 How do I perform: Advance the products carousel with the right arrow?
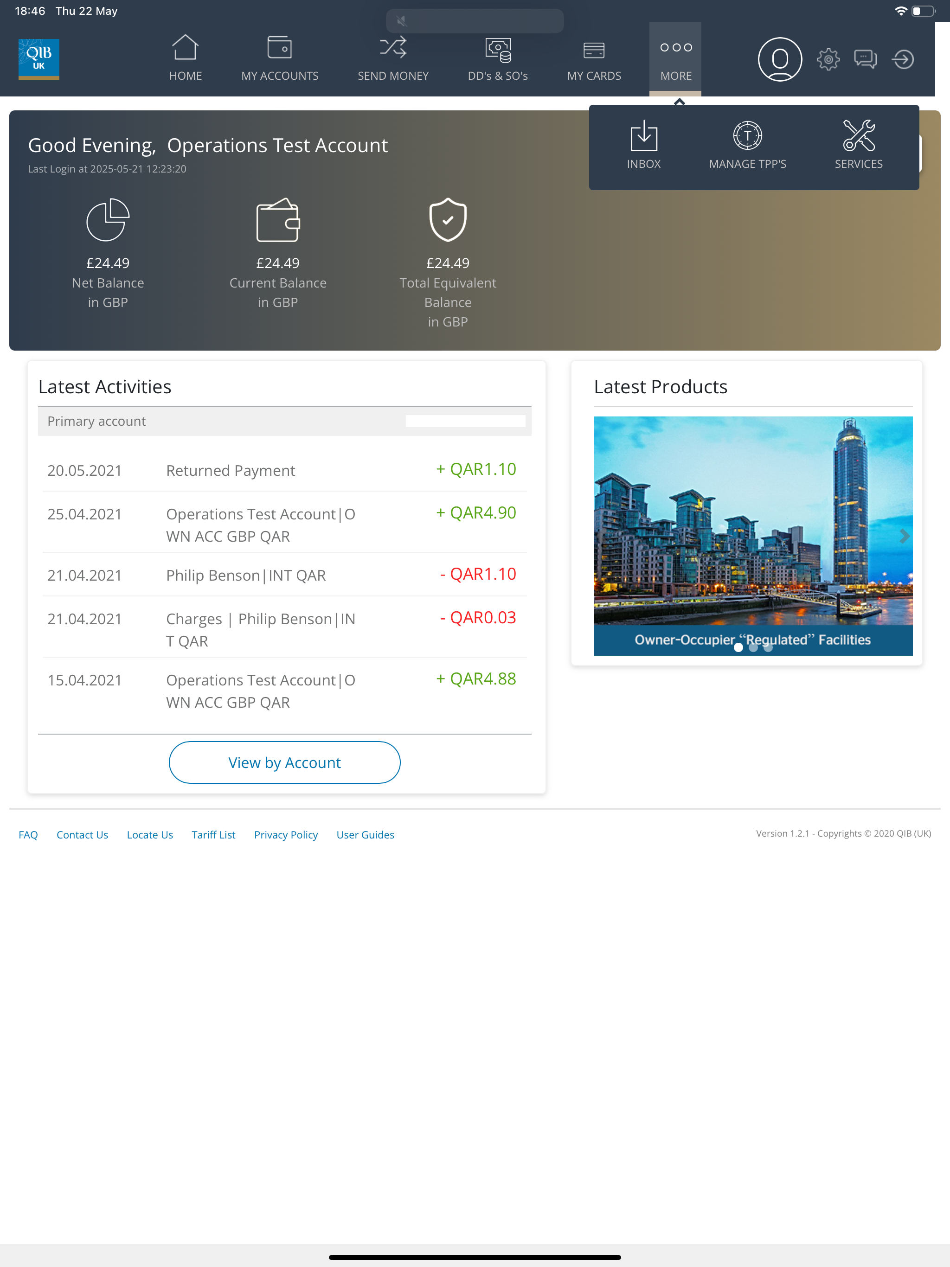click(904, 536)
